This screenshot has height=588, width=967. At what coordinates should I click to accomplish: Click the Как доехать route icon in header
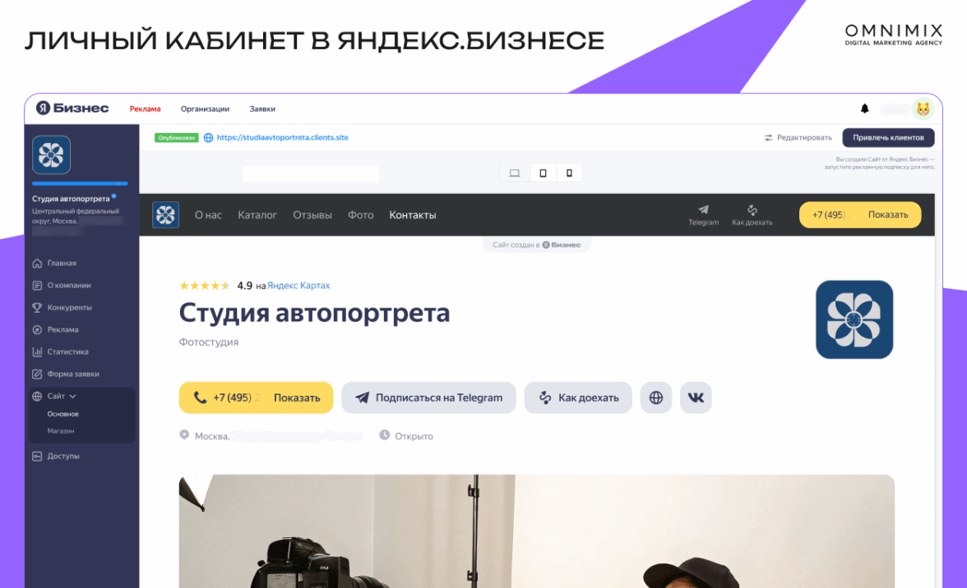point(752,215)
